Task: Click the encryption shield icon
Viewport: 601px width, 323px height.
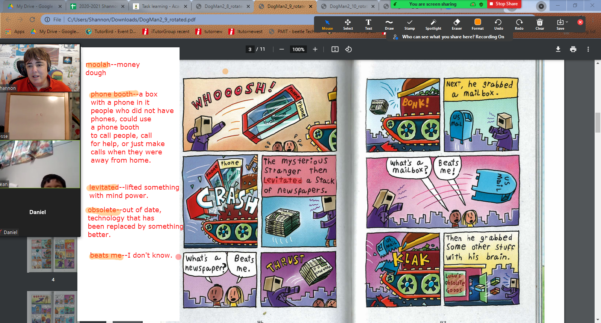Action: [x=481, y=4]
